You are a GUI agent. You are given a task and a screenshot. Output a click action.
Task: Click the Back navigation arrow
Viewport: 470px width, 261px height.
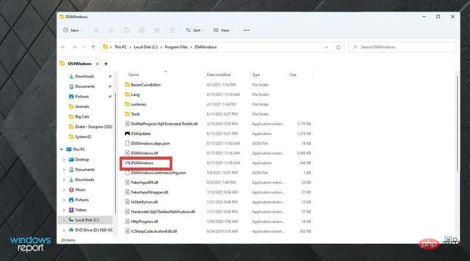pos(64,47)
